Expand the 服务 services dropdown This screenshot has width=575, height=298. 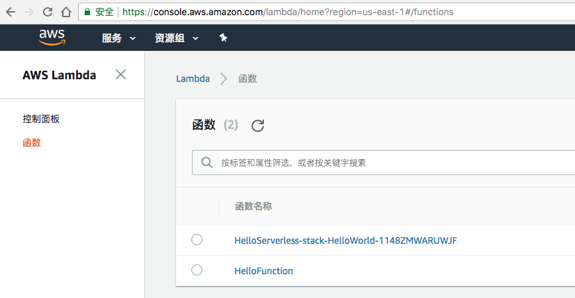pos(119,38)
